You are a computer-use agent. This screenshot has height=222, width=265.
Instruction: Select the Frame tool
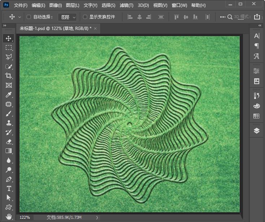(x=8, y=85)
